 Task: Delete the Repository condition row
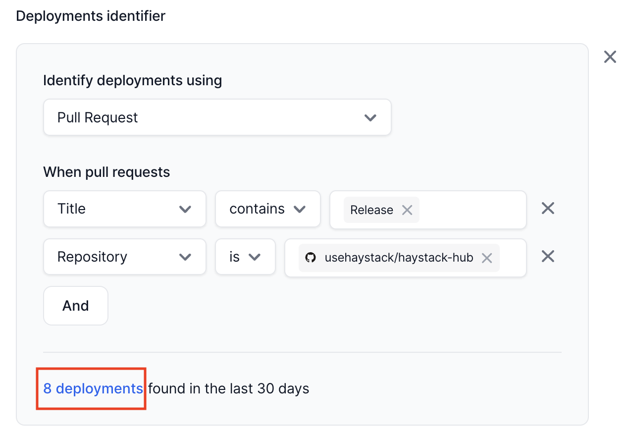[x=547, y=257]
